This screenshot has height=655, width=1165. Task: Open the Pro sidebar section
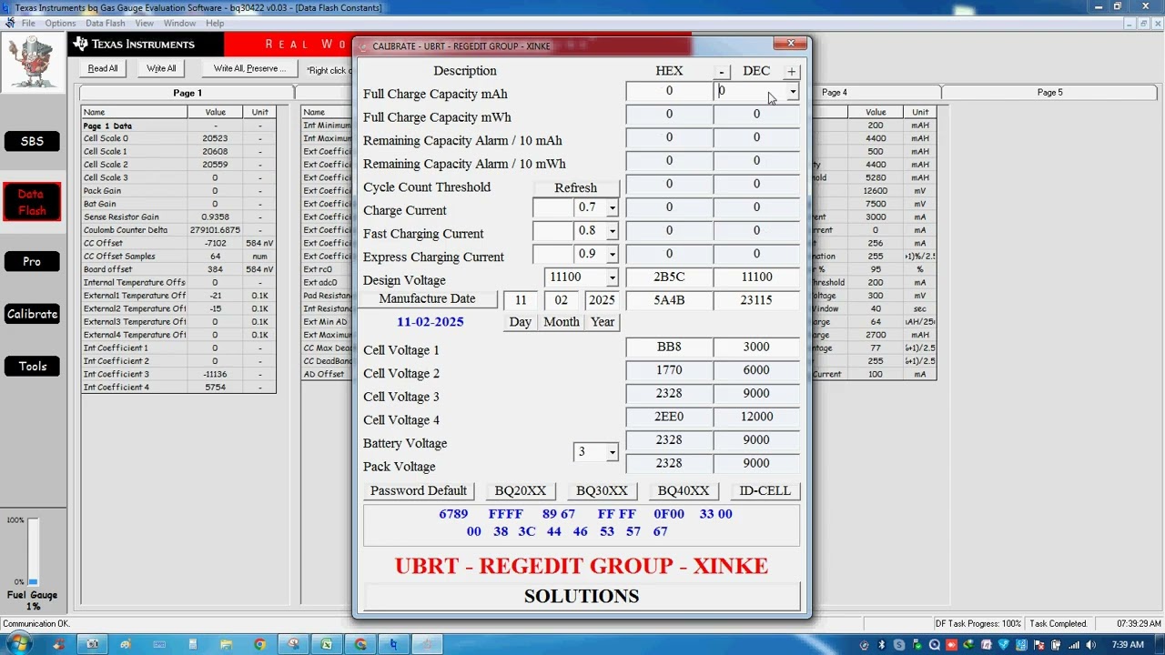tap(32, 262)
